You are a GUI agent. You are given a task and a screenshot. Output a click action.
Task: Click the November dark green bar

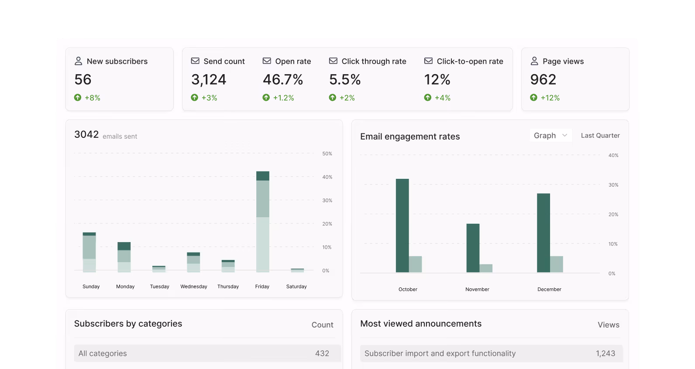click(473, 248)
